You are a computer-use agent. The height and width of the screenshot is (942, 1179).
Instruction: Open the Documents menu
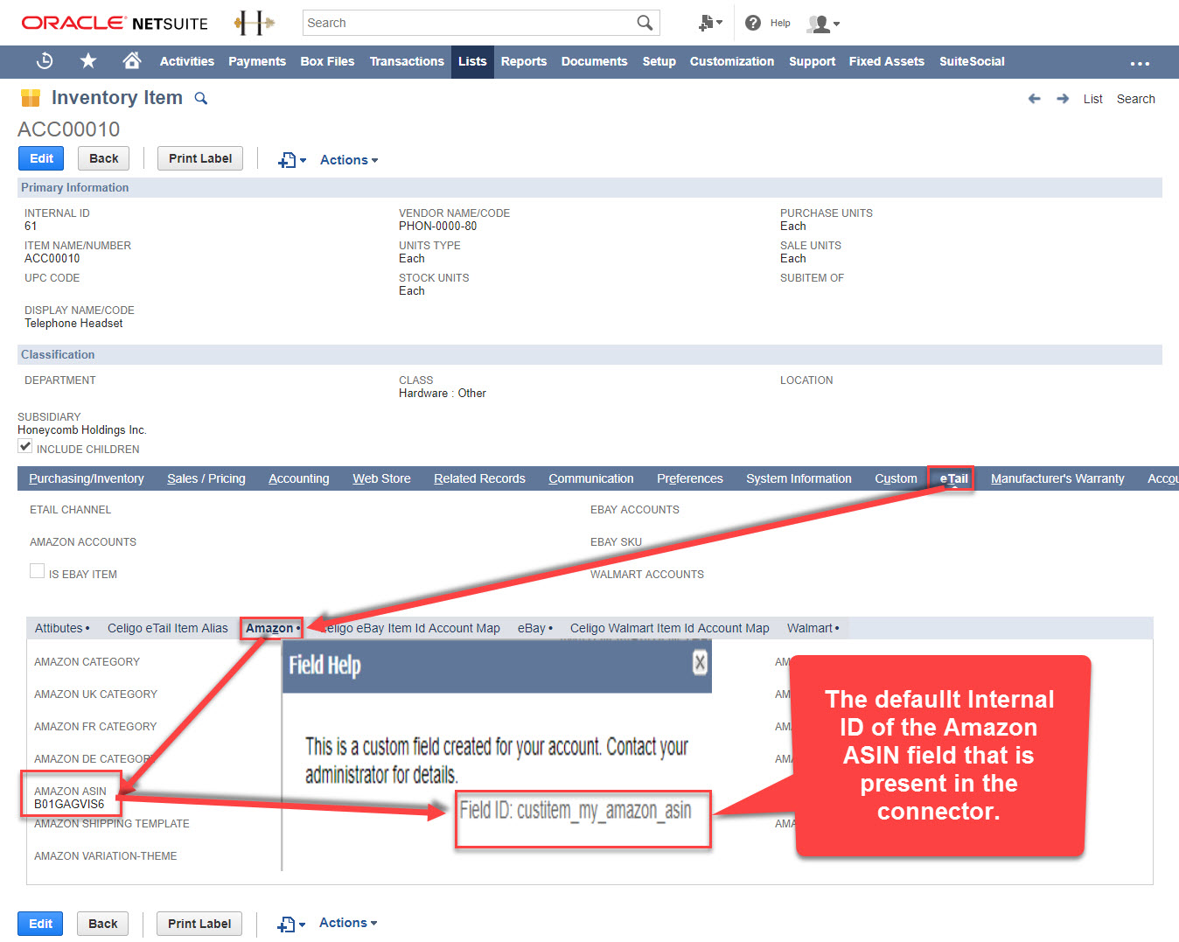(595, 61)
